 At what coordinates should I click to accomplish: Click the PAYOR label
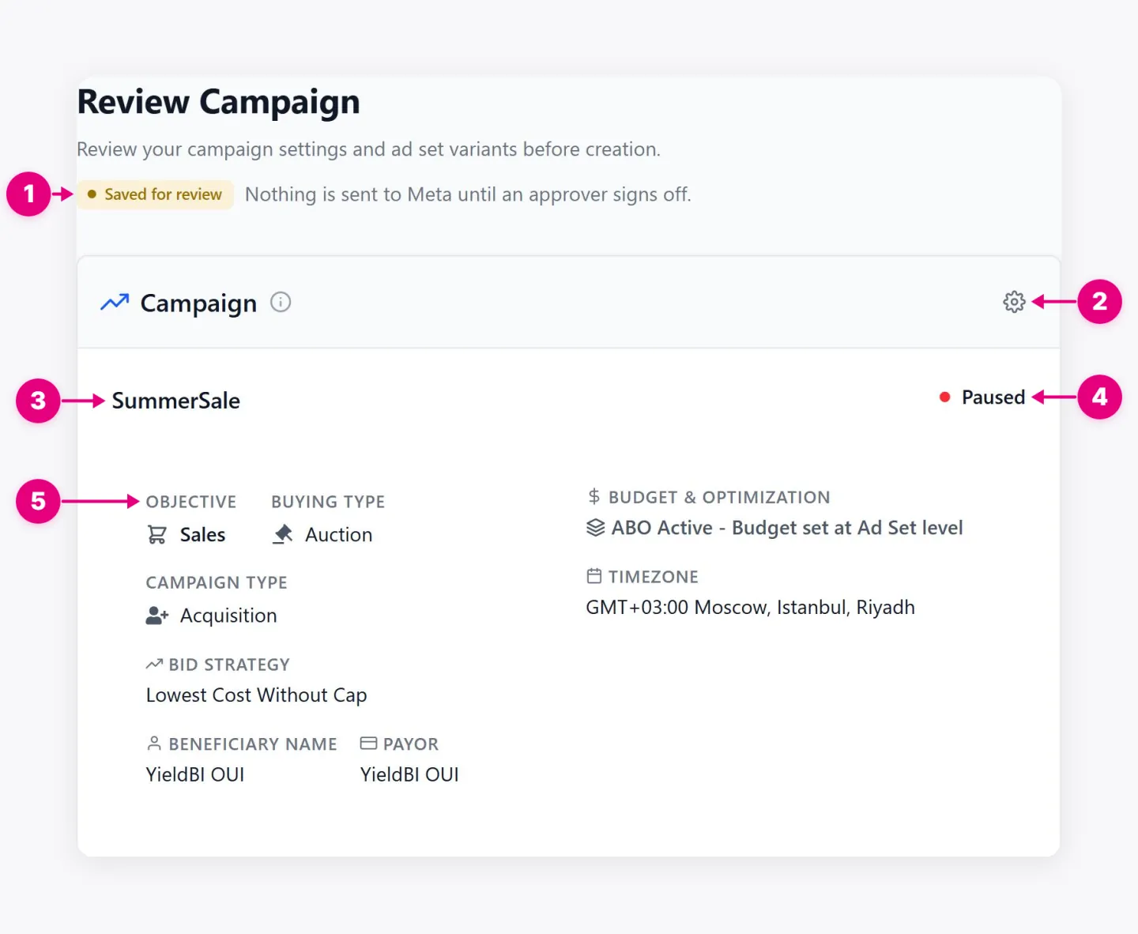[x=411, y=744]
